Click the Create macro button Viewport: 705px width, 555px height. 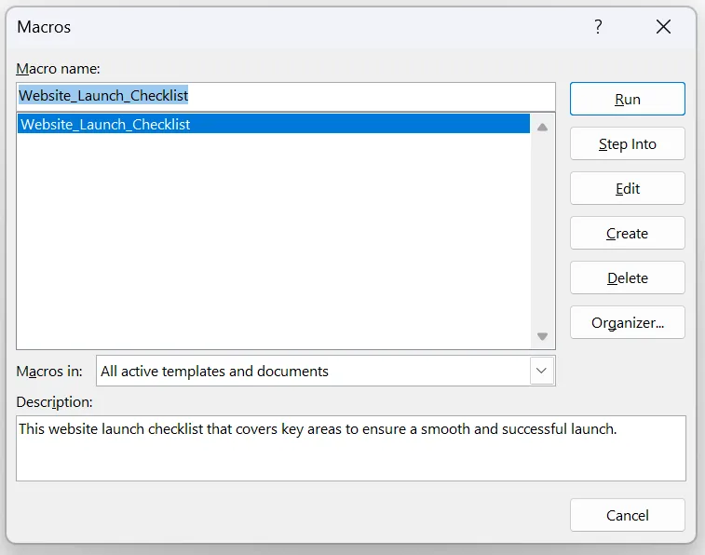[627, 233]
